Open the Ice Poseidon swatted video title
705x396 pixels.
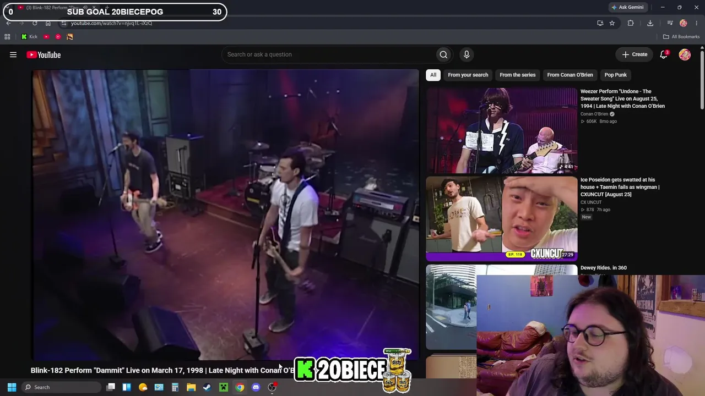620,187
